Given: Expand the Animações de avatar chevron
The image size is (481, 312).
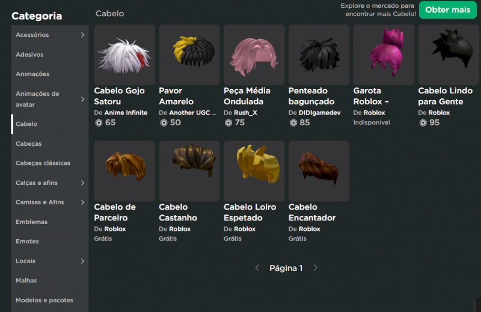Looking at the screenshot, I should click(x=82, y=99).
